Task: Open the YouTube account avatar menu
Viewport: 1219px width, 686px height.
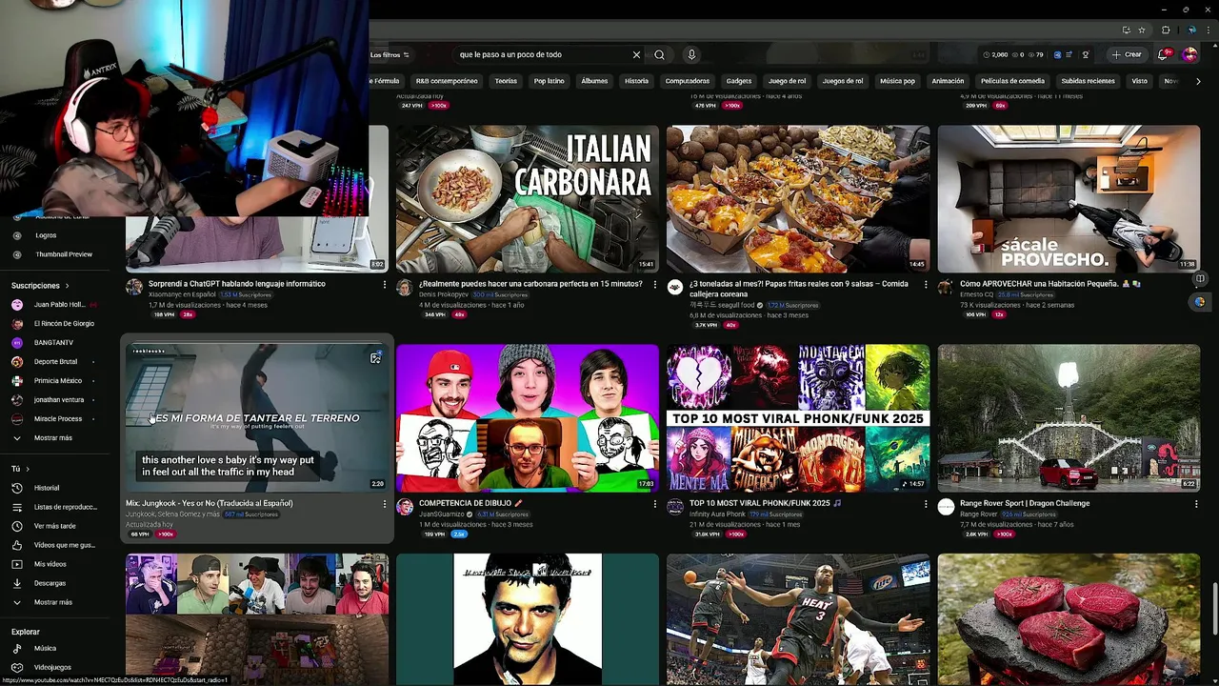Action: point(1189,54)
